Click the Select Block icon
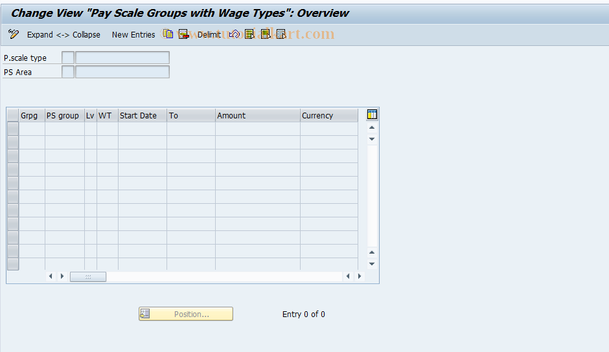The image size is (609, 352). pos(266,34)
